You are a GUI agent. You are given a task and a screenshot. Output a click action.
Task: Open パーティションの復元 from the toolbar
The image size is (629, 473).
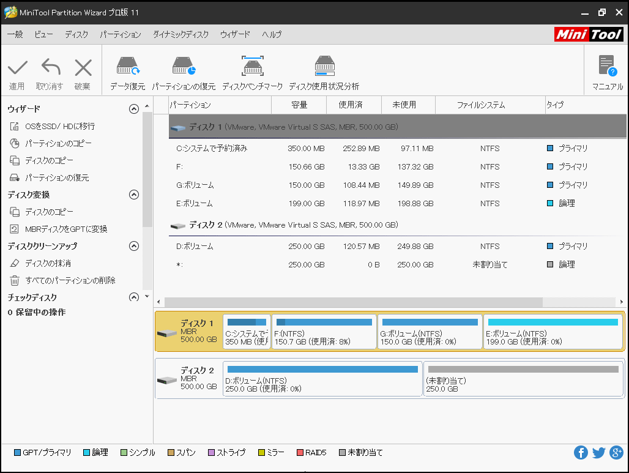click(184, 66)
